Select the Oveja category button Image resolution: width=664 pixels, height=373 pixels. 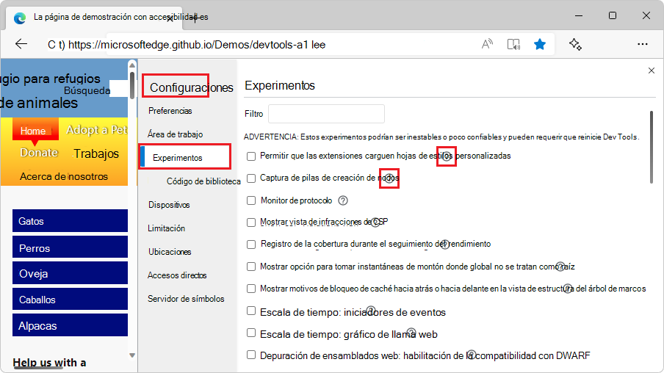(x=70, y=272)
